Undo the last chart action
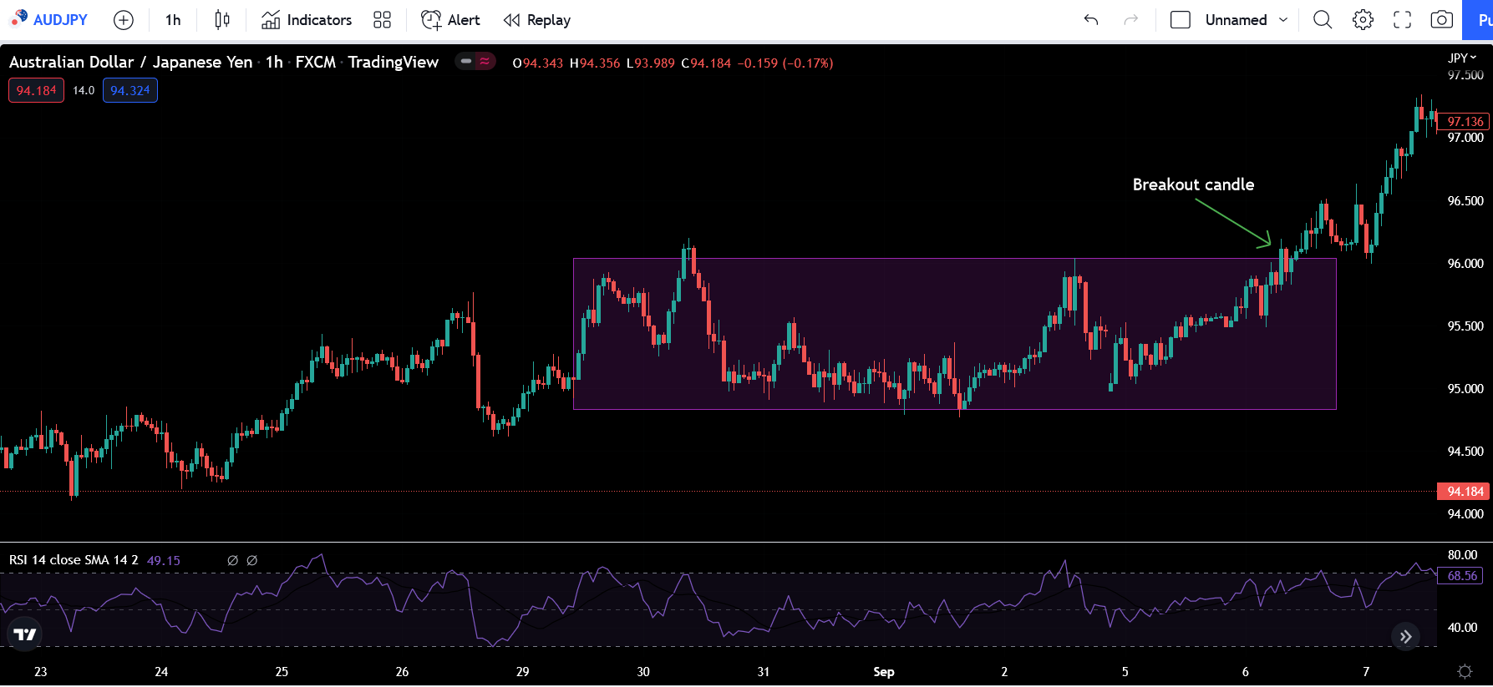This screenshot has width=1493, height=687. pyautogui.click(x=1091, y=20)
